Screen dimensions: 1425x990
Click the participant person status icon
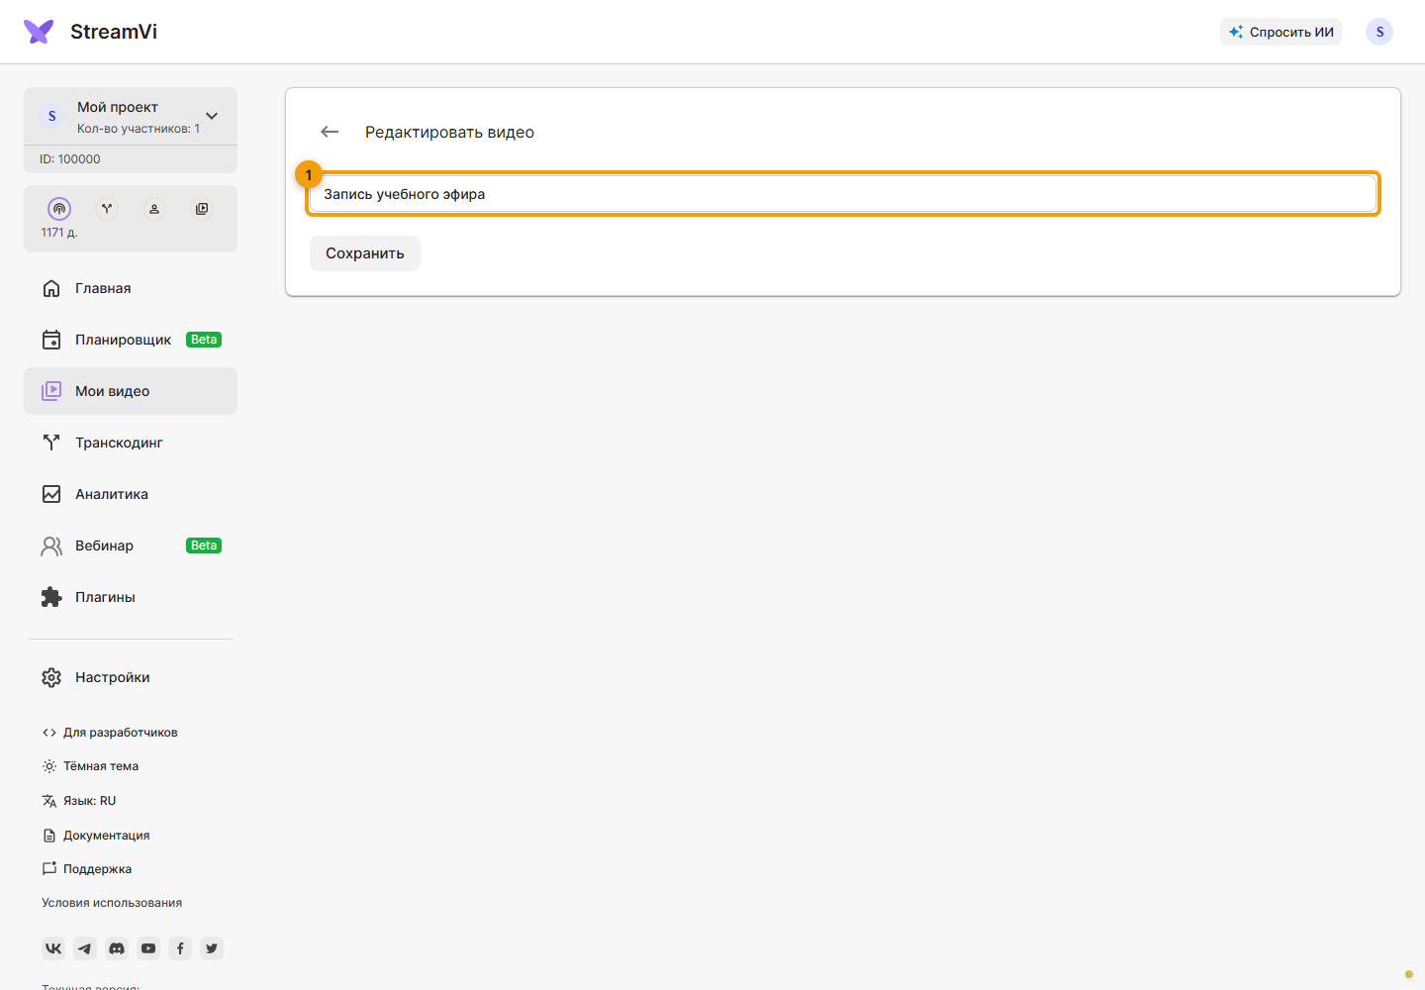click(x=154, y=209)
